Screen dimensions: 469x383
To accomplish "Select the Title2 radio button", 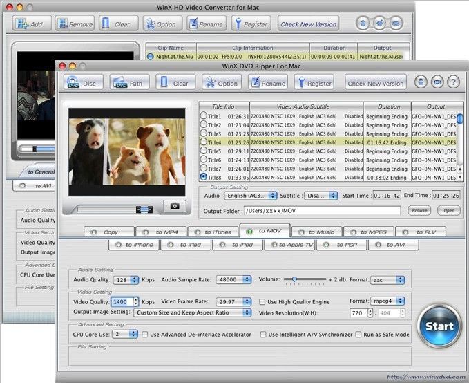I will 204,124.
